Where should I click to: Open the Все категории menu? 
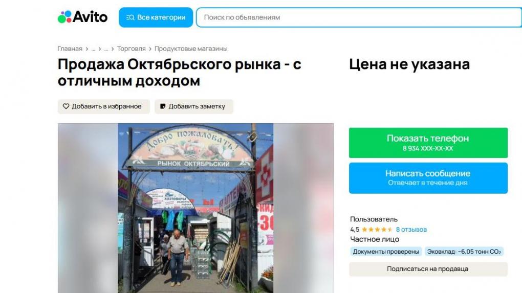pos(156,17)
